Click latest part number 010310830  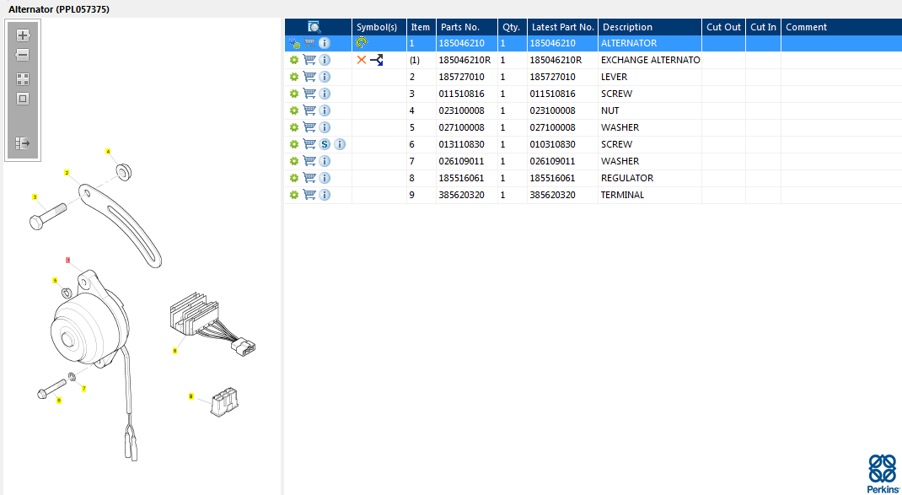(552, 144)
